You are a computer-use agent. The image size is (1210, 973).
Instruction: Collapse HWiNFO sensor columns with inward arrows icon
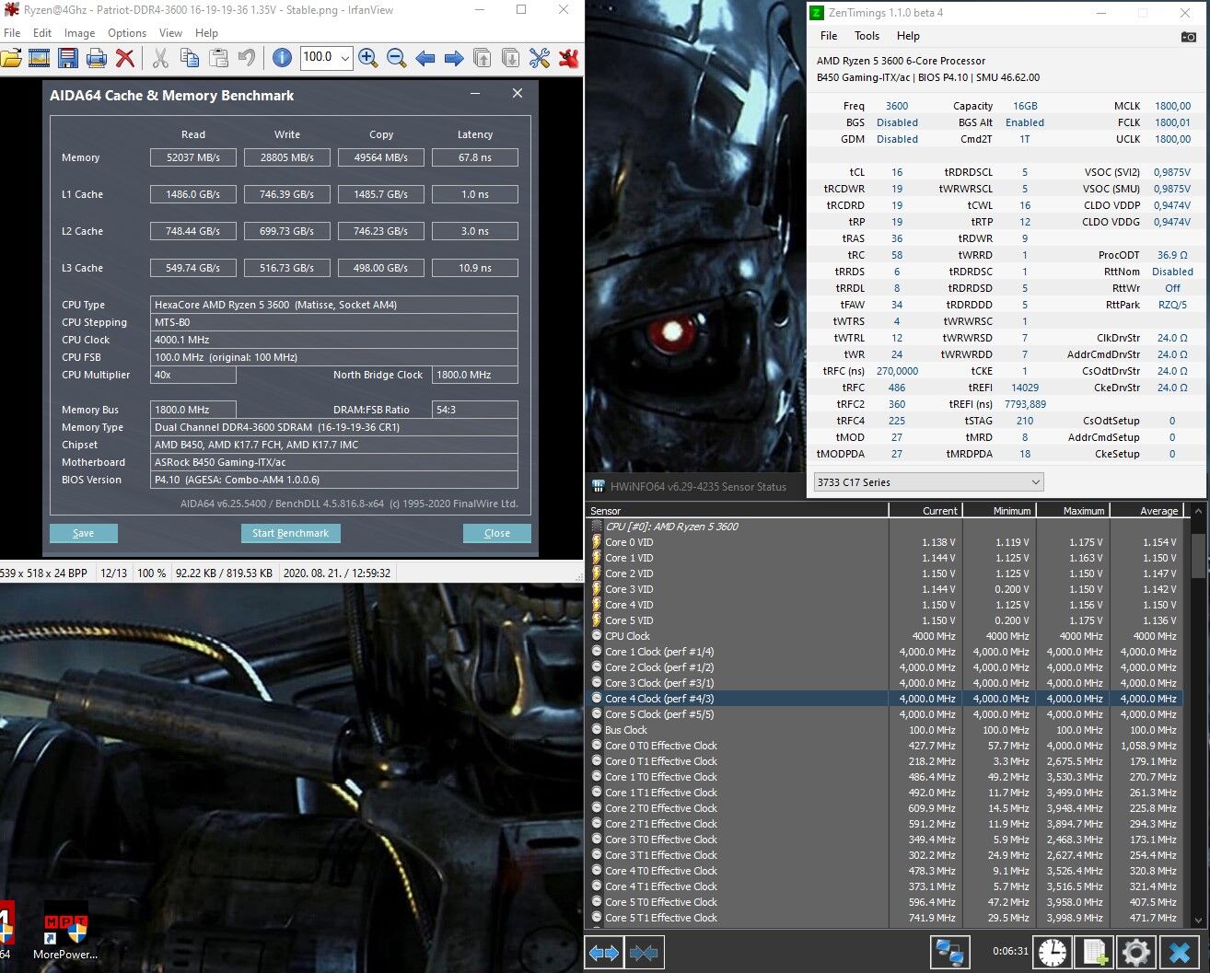644,952
